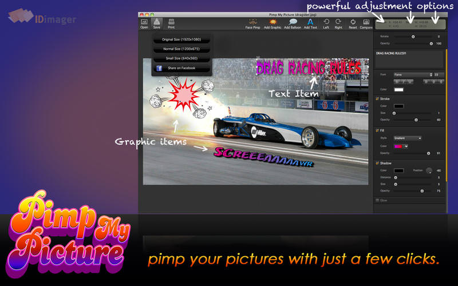Toggle the Fill checkbox
The height and width of the screenshot is (286, 458).
click(x=377, y=130)
